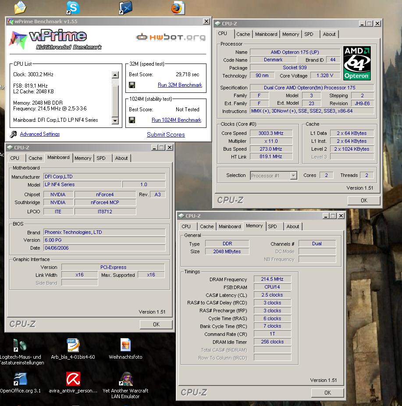Click the Manufacturer DFI Corp,LTD field
The width and height of the screenshot is (402, 406).
[x=104, y=177]
